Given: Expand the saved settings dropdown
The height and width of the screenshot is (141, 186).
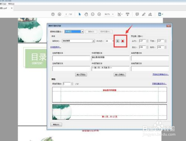Looking at the screenshot, I should pyautogui.click(x=83, y=32).
